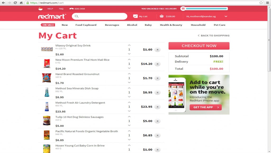Open the Hand Brand Groundnut thumbnail
Image resolution: width=271 pixels, height=153 pixels.
[x=47, y=78]
